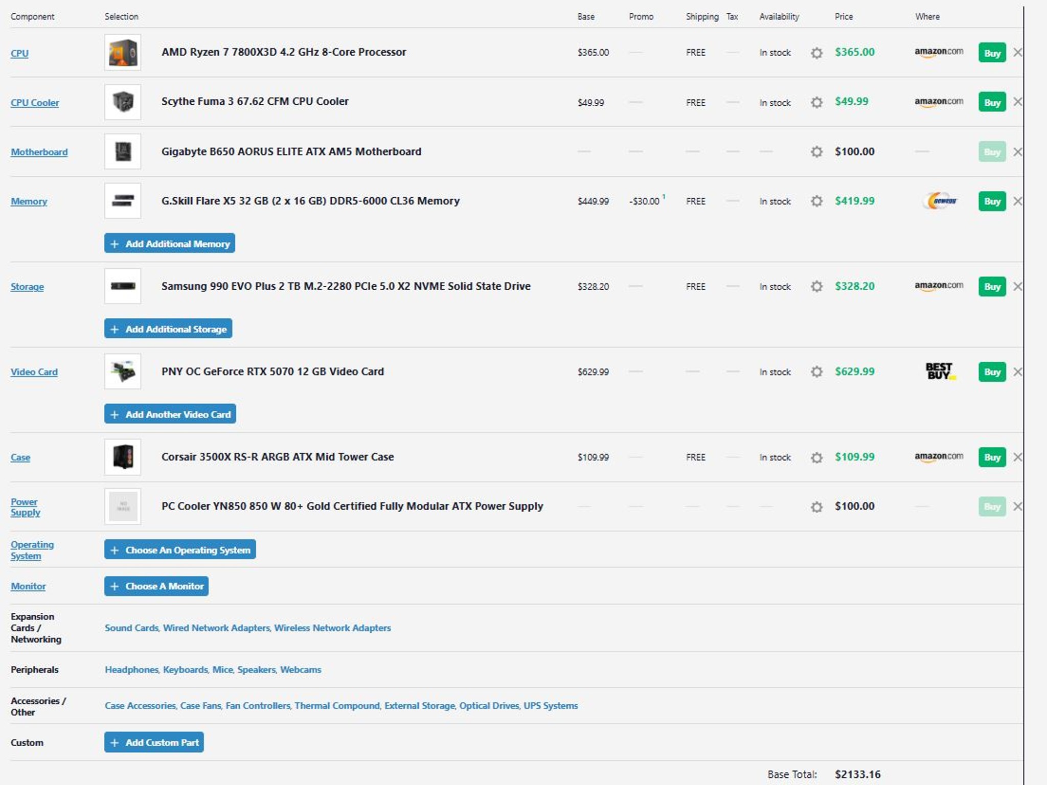This screenshot has height=785, width=1047.
Task: Remove the AMD Ryzen 7 7800X3D CPU
Action: [1017, 52]
